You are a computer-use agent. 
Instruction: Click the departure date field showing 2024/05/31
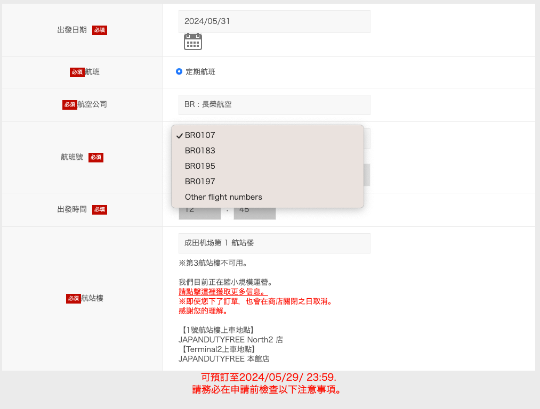point(274,22)
